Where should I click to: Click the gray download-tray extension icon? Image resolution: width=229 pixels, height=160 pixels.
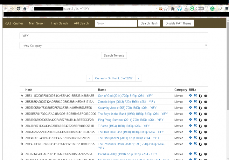pyautogui.click(x=186, y=9)
